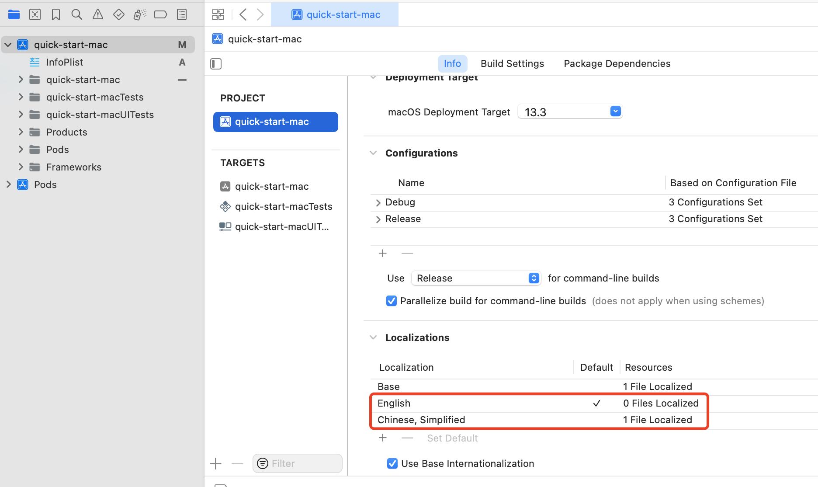Remove selected localization with minus button
This screenshot has width=818, height=487.
[x=407, y=438]
